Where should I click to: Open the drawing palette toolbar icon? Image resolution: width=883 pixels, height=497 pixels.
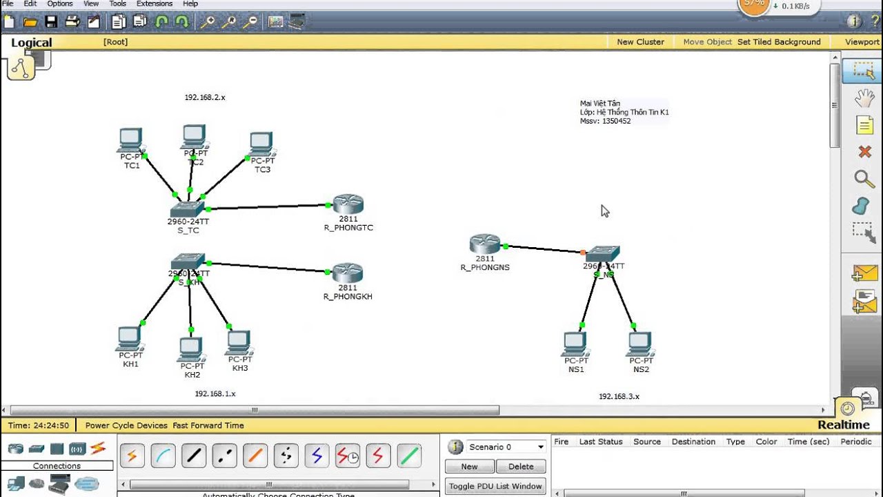click(x=276, y=22)
